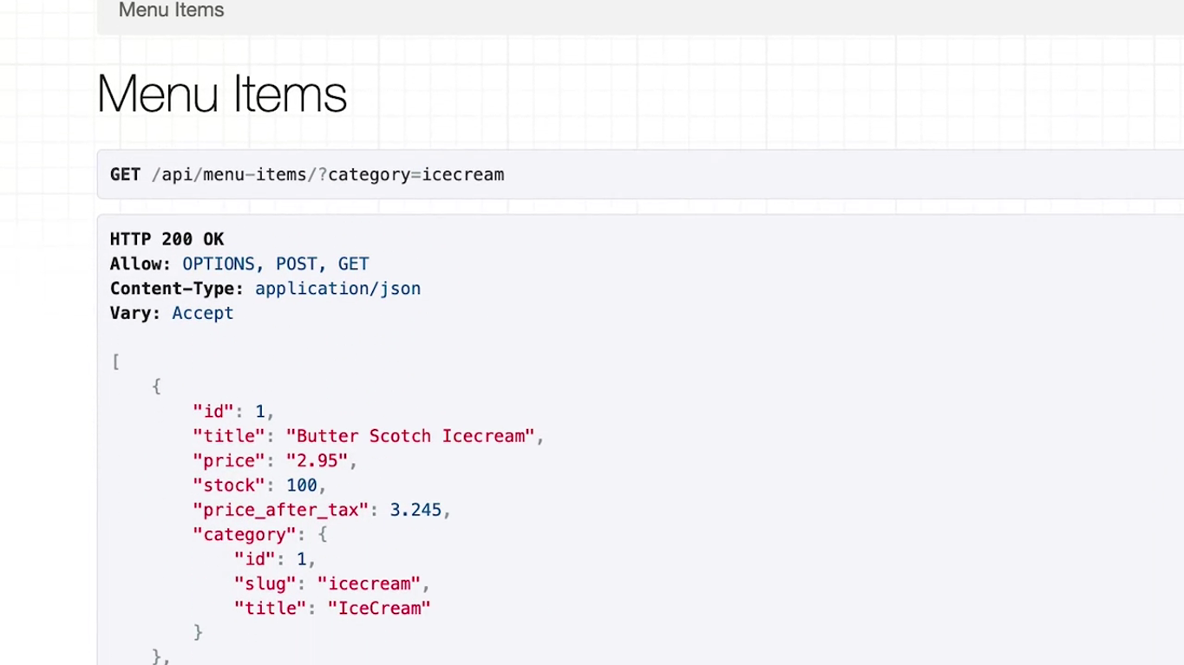The height and width of the screenshot is (665, 1184).
Task: Click the bold GET method label
Action: click(x=125, y=174)
